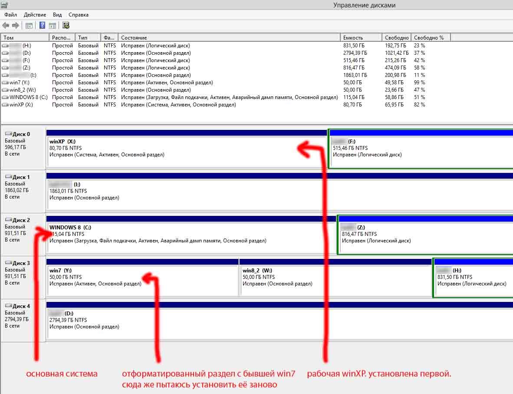Sort by the Том column header
Screen dimensions: 513x394
click(x=25, y=38)
